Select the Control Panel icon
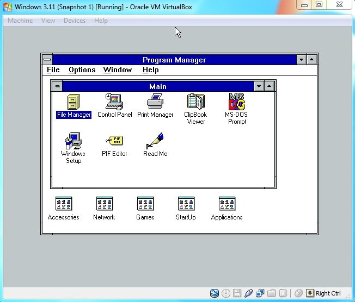Screen dimensions: 355x302 pyautogui.click(x=114, y=102)
